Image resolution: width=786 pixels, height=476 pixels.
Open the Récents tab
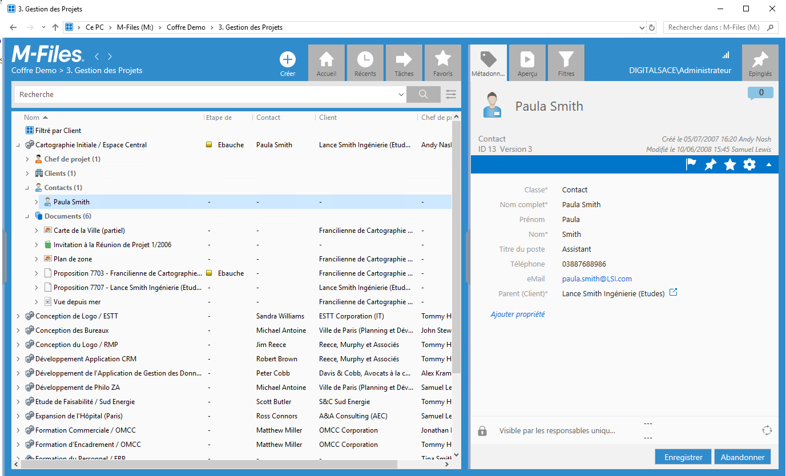point(365,63)
